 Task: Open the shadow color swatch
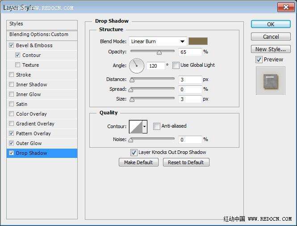(198, 41)
